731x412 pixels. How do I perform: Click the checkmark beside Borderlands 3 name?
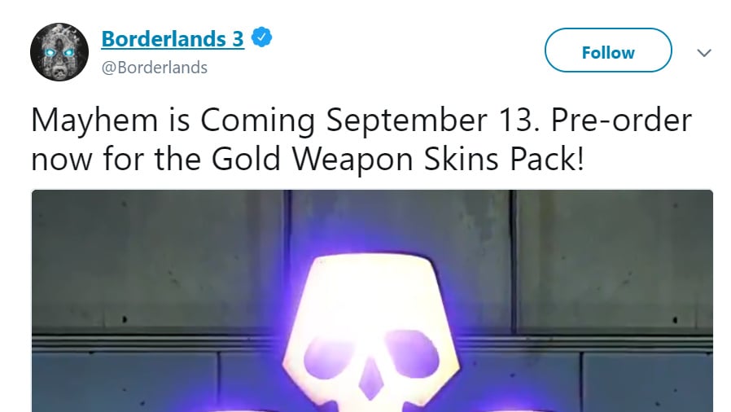click(x=261, y=37)
